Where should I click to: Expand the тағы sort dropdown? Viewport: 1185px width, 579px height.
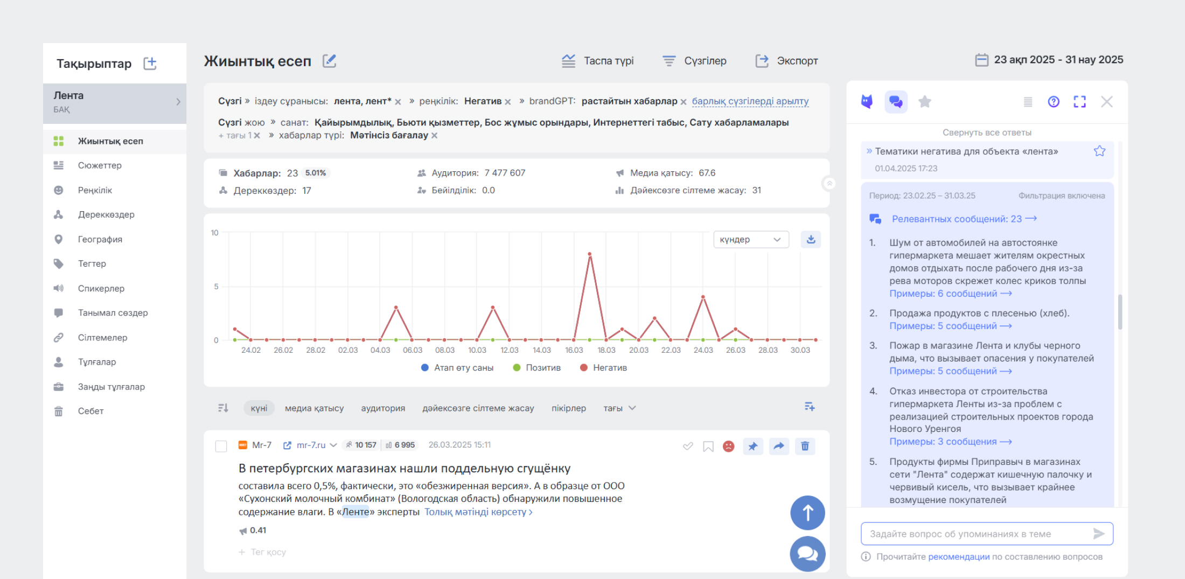[619, 408]
